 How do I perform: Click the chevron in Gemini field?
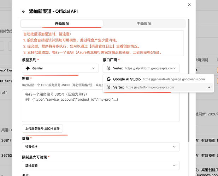93,68
